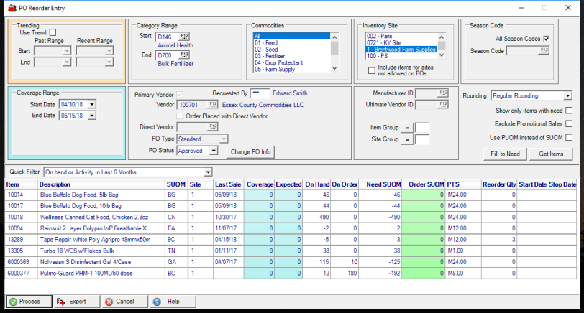Select 03 - Fertilizer in Commodities list
Image resolution: width=584 pixels, height=313 pixels.
270,55
